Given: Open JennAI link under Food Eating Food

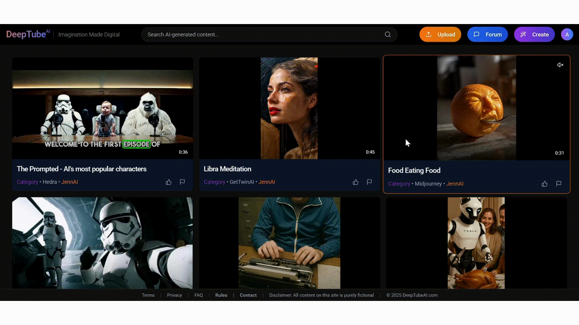Looking at the screenshot, I should [x=455, y=184].
